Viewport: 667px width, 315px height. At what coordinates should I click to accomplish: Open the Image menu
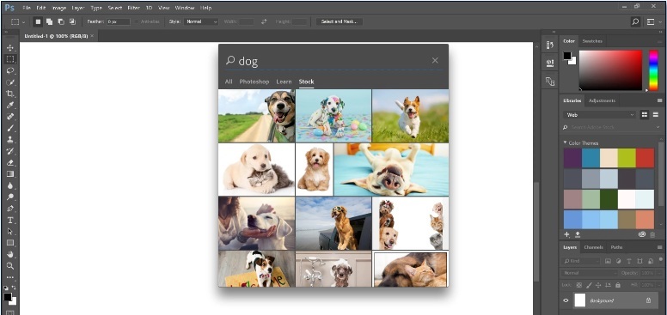58,8
